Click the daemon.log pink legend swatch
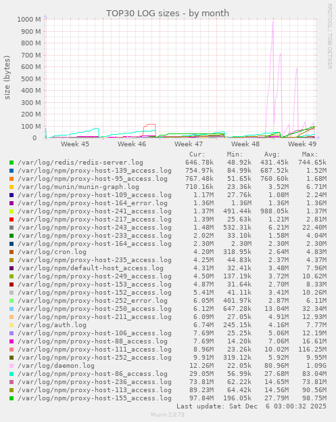336x422 pixels. (x=11, y=366)
